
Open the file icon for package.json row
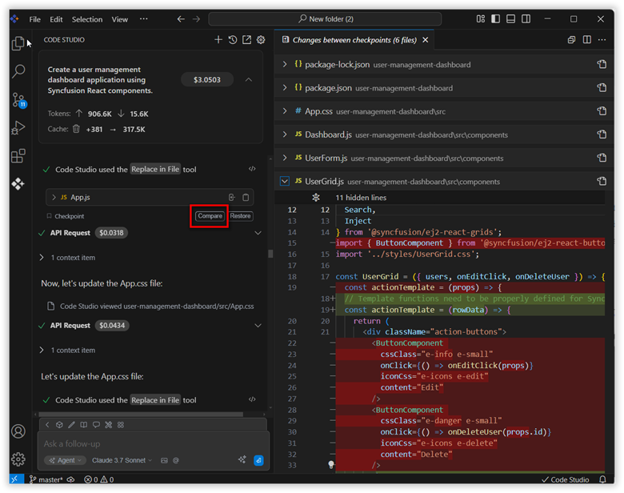click(602, 88)
